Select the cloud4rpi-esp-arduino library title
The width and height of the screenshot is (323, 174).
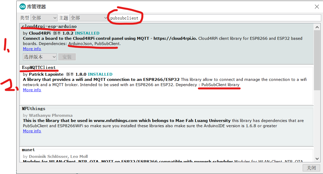click(49, 27)
